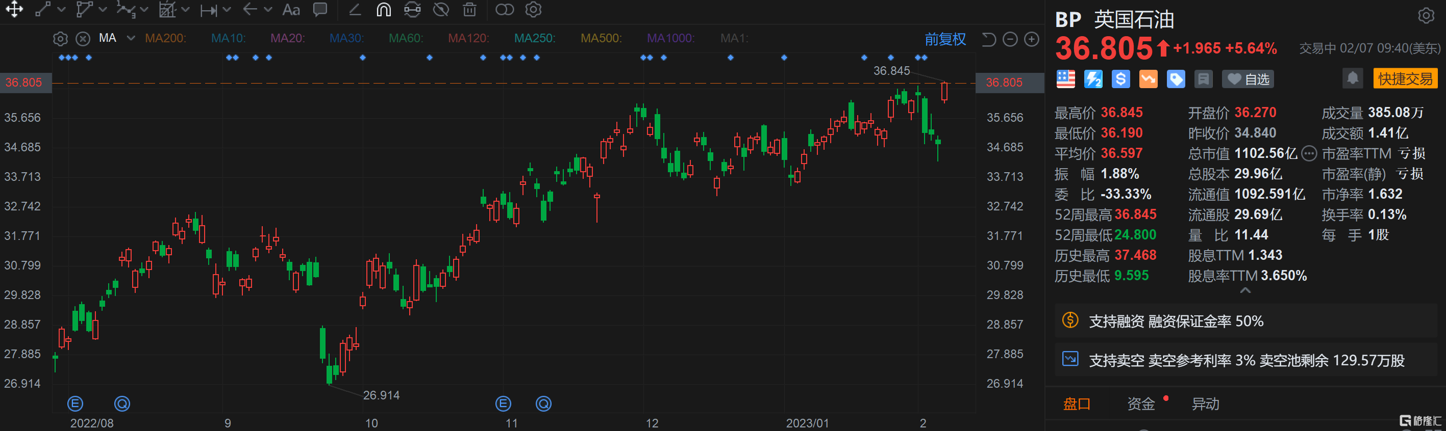Click the 支持融资 margin financing row

point(1245,321)
